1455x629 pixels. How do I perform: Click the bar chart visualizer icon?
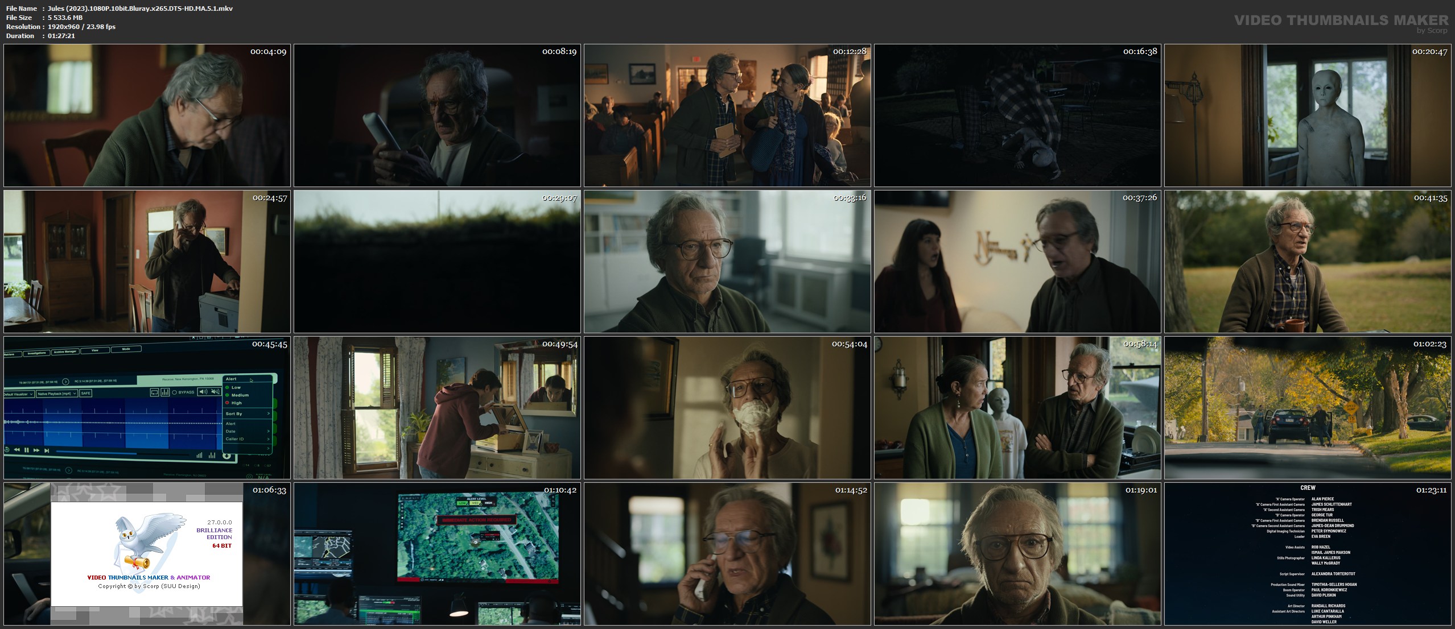pyautogui.click(x=165, y=392)
